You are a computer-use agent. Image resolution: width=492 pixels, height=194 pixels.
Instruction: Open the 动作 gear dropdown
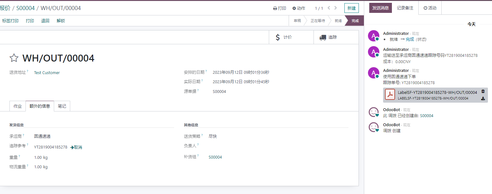(x=299, y=8)
